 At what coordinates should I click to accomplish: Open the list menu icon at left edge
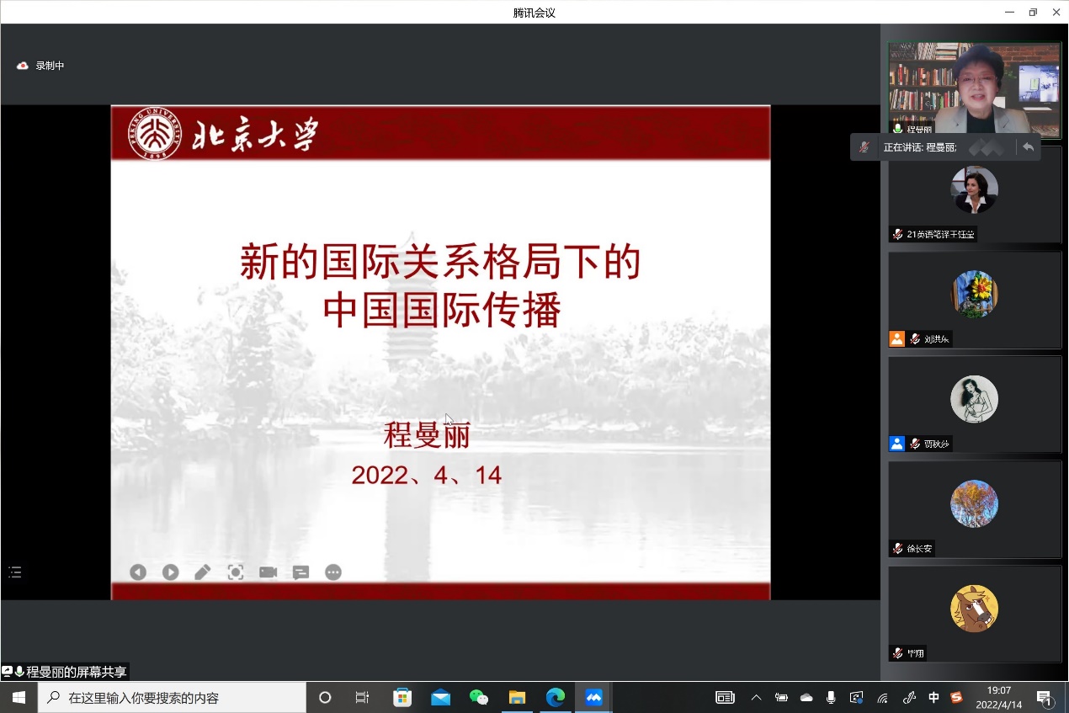click(15, 572)
